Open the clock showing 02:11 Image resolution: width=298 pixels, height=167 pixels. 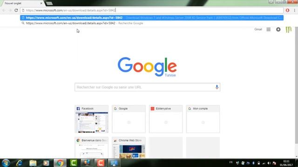pyautogui.click(x=286, y=163)
